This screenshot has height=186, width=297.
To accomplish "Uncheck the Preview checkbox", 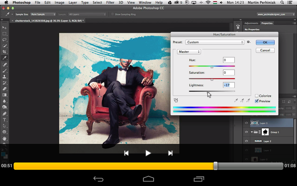I will 257,101.
